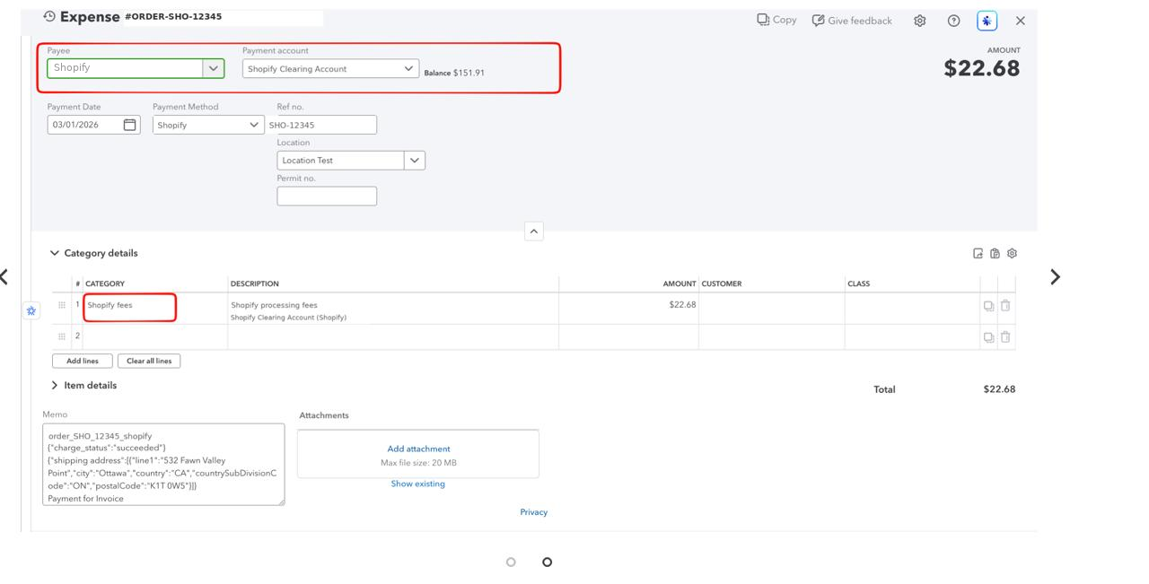Click the drag handle of line 1
Screen dimensions: 1149x584
(62, 305)
